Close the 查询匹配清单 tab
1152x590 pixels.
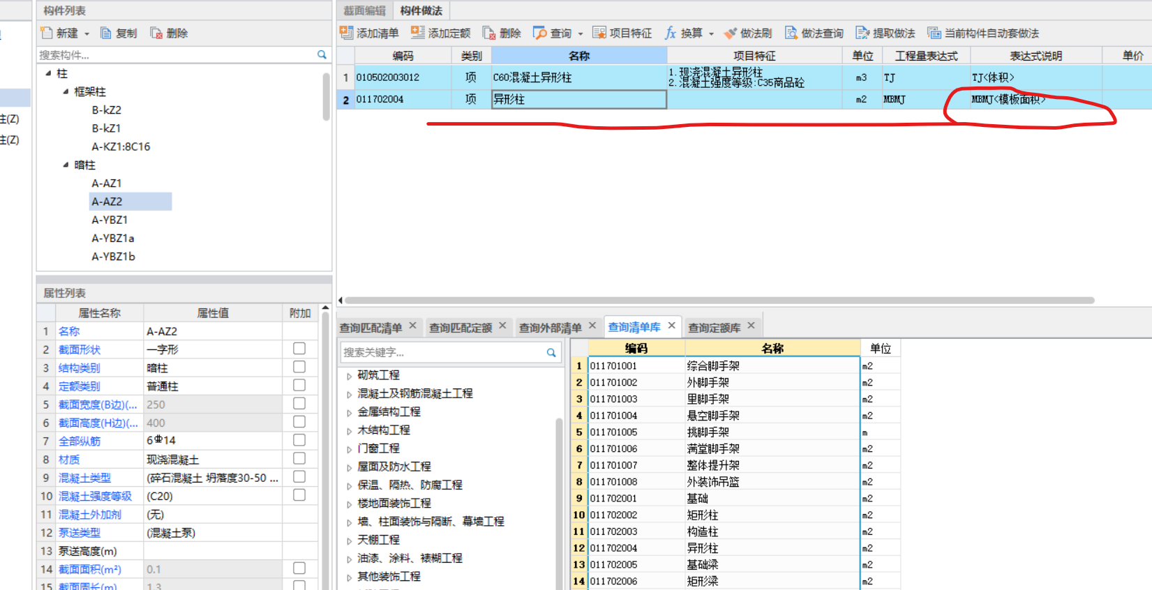[413, 326]
